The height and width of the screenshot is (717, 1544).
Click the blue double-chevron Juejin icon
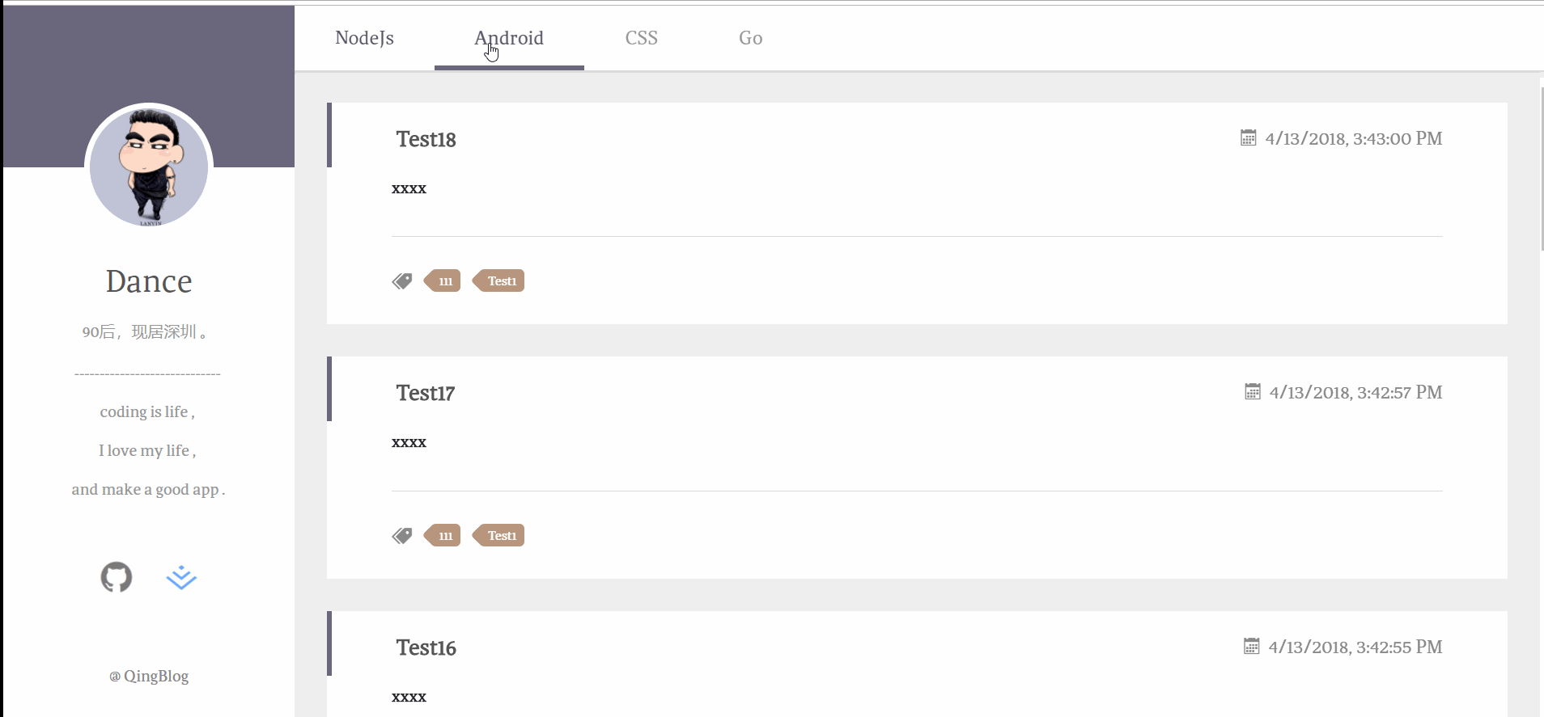(181, 577)
